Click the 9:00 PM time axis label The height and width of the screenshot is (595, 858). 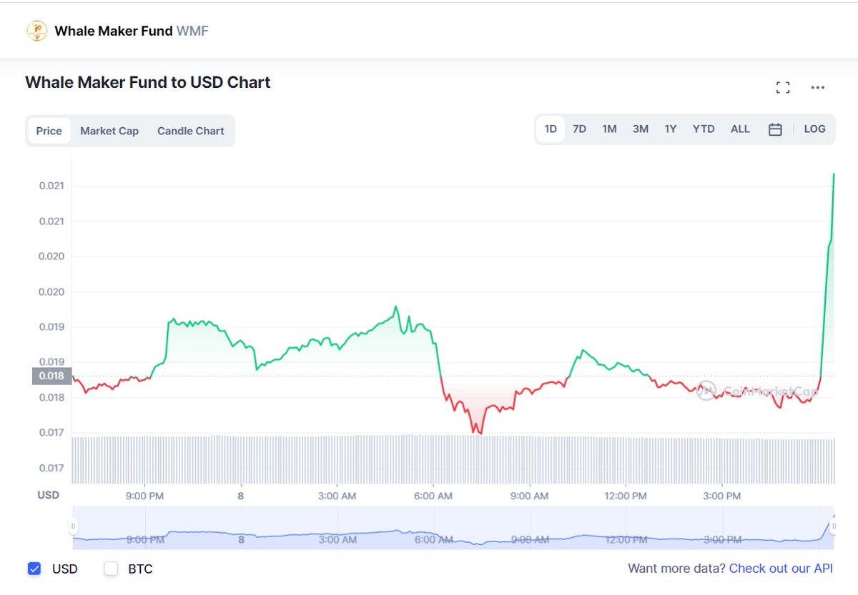point(145,496)
